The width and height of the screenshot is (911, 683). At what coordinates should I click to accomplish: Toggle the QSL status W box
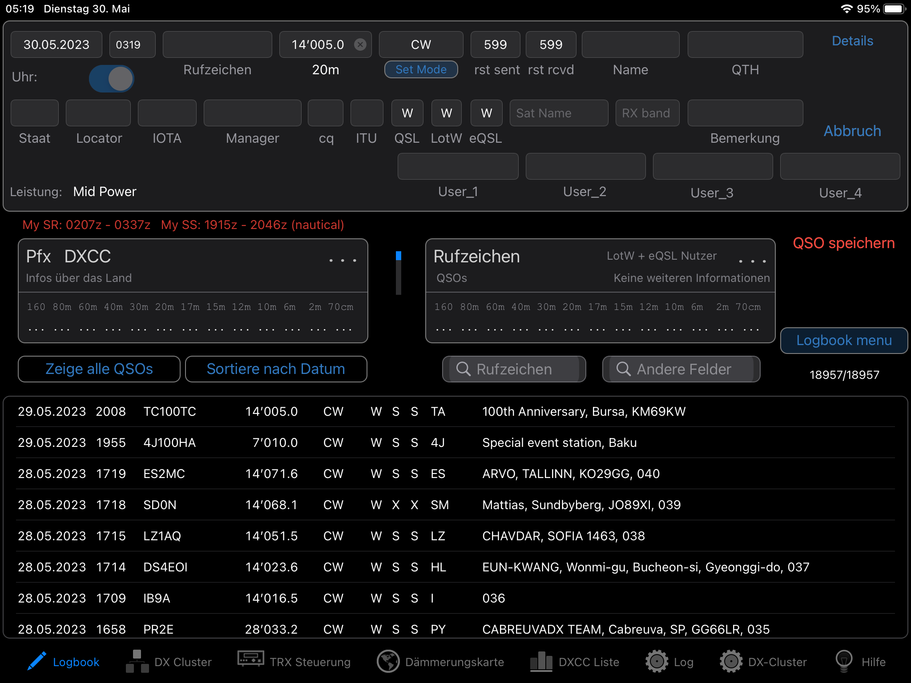click(x=407, y=113)
